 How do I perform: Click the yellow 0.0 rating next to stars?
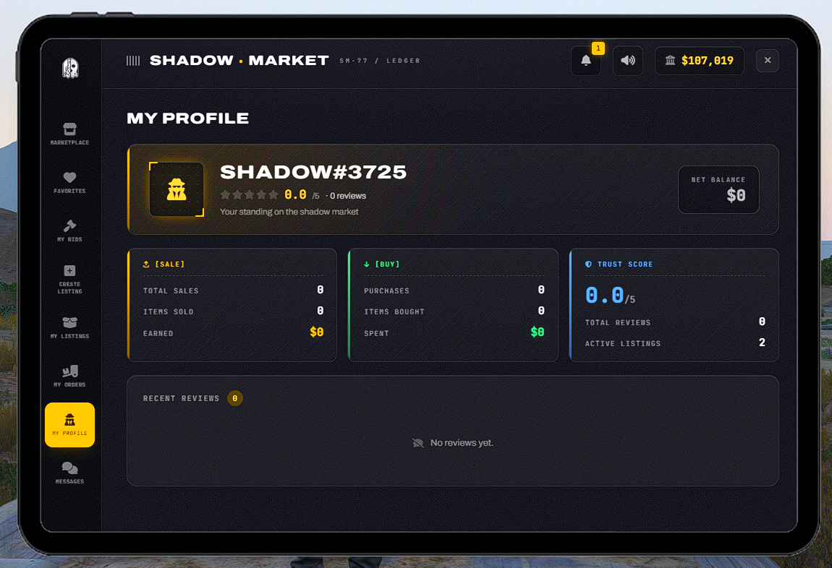pos(296,195)
